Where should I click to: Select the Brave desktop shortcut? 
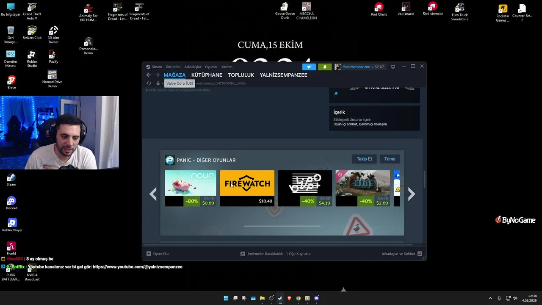coord(11,82)
